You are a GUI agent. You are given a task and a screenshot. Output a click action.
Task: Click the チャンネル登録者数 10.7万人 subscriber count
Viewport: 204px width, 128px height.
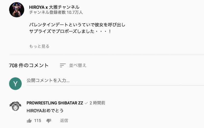[x=56, y=12]
